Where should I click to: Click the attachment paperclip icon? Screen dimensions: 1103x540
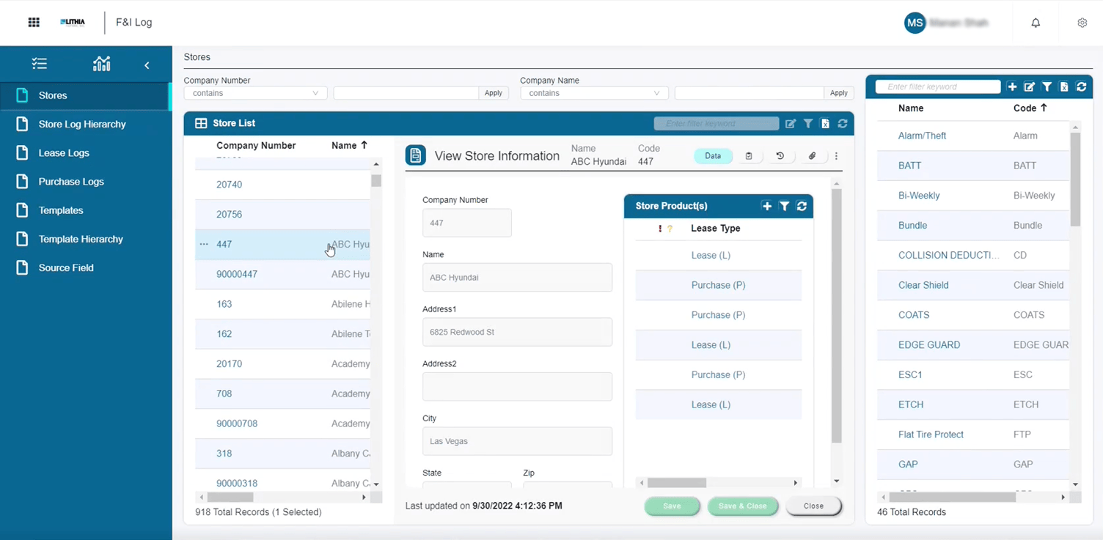[x=812, y=156]
